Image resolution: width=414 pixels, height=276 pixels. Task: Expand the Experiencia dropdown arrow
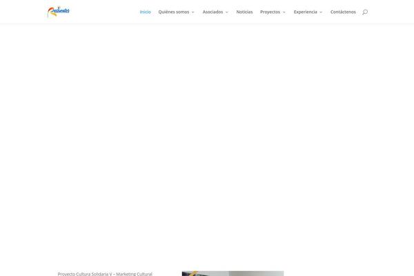[x=321, y=12]
